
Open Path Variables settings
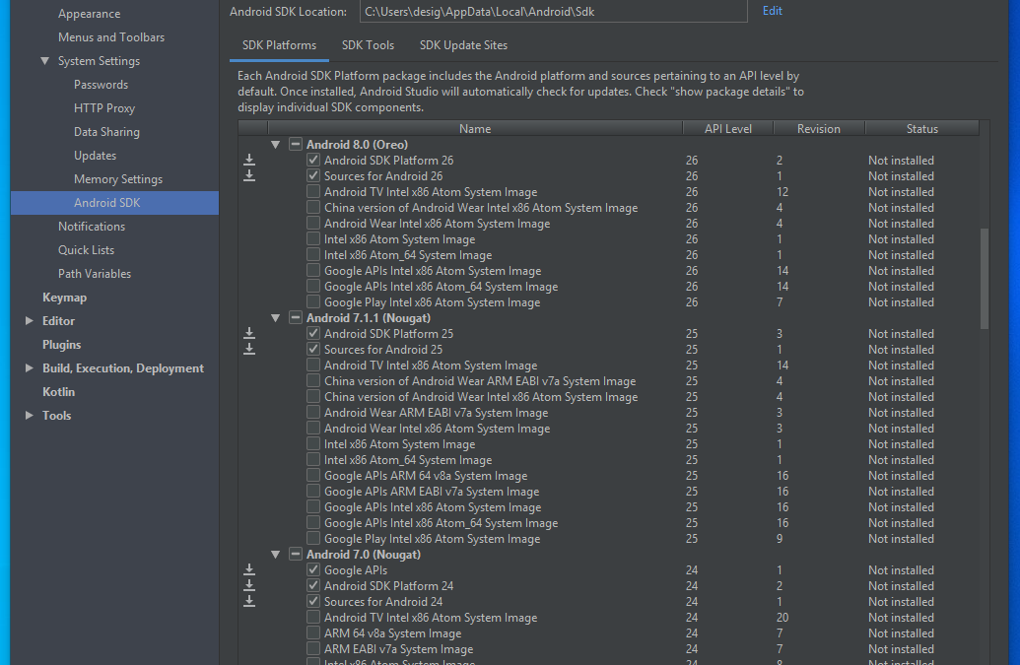[x=95, y=274]
